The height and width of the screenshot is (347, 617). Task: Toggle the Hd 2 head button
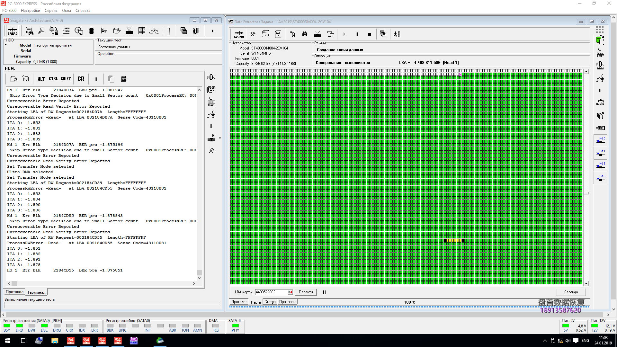coord(600,165)
